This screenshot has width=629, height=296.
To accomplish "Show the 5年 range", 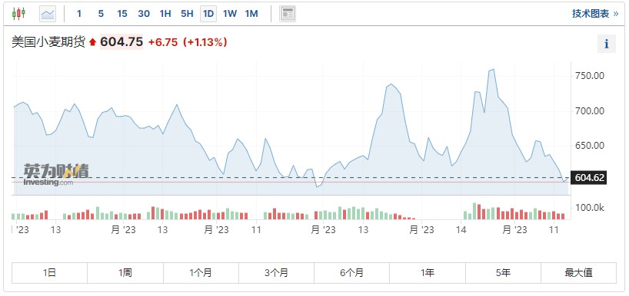I will 503,273.
